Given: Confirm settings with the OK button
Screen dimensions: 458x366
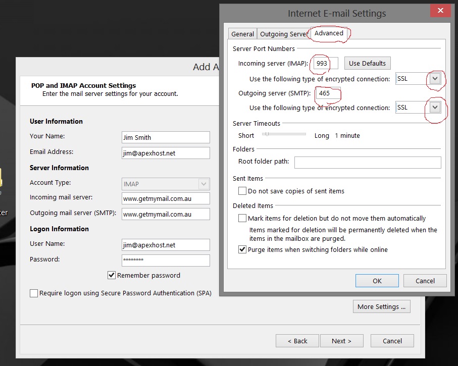Looking at the screenshot, I should pyautogui.click(x=377, y=281).
